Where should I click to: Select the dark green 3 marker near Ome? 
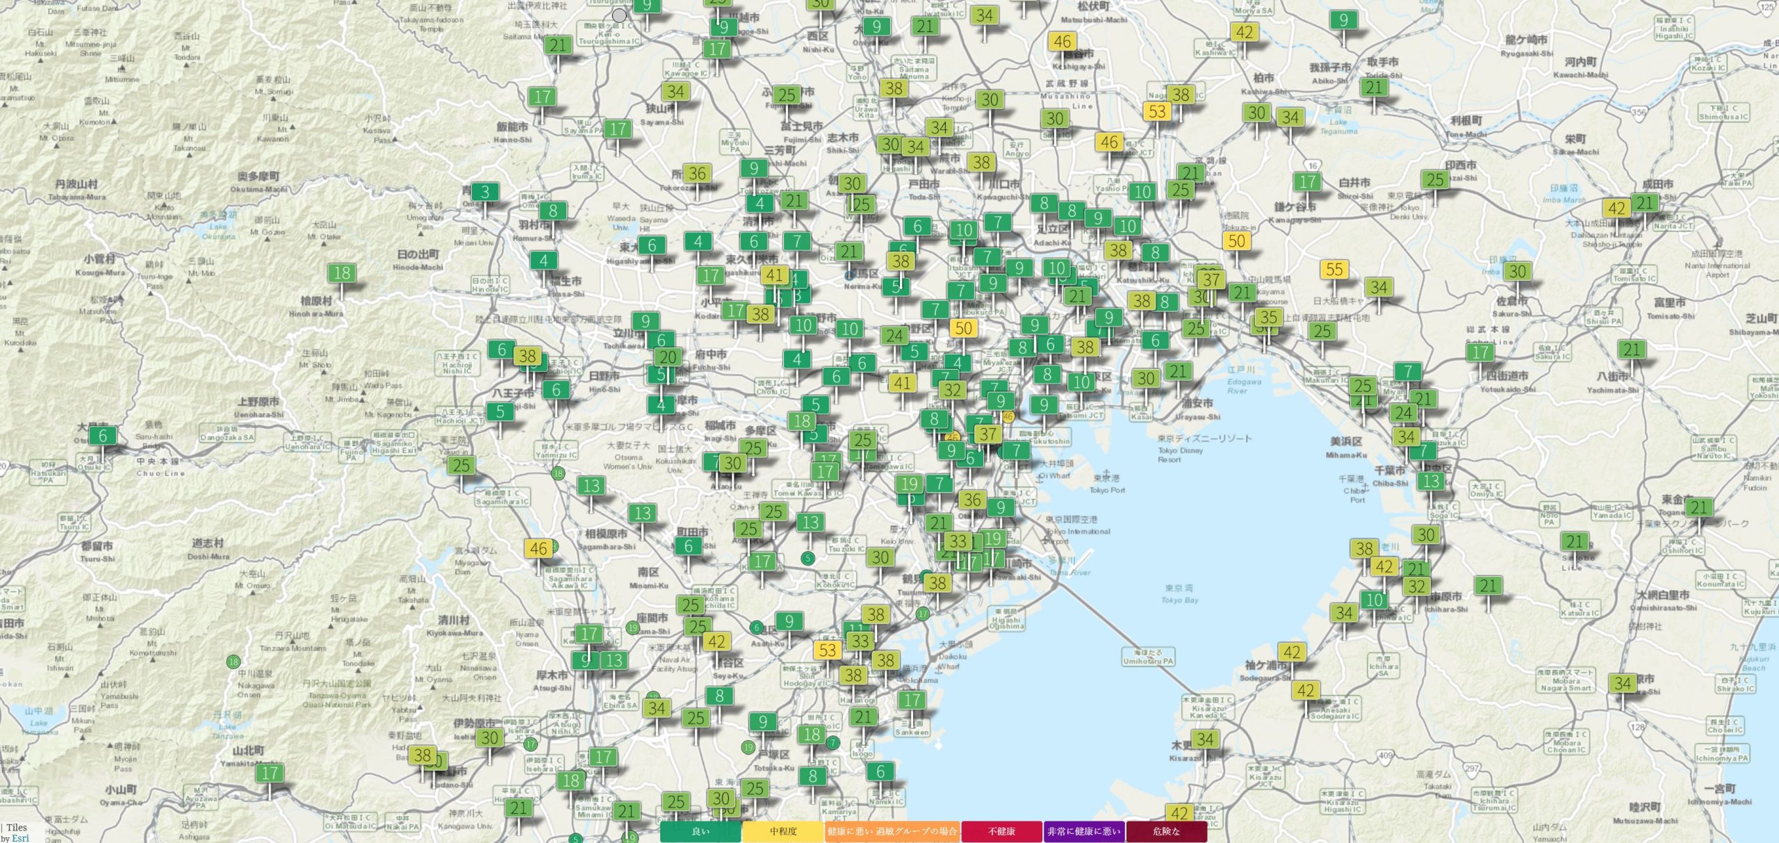click(x=485, y=193)
